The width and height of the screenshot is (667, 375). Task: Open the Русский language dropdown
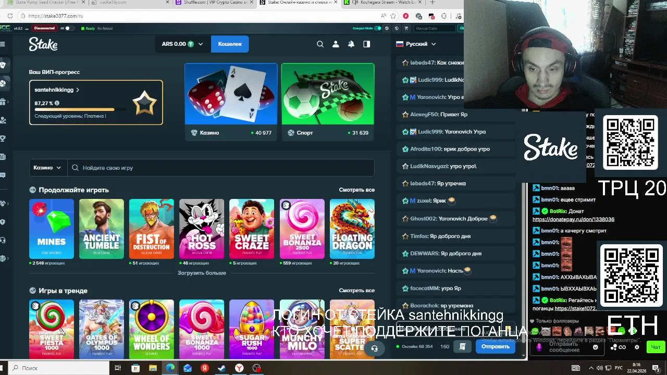tap(416, 44)
